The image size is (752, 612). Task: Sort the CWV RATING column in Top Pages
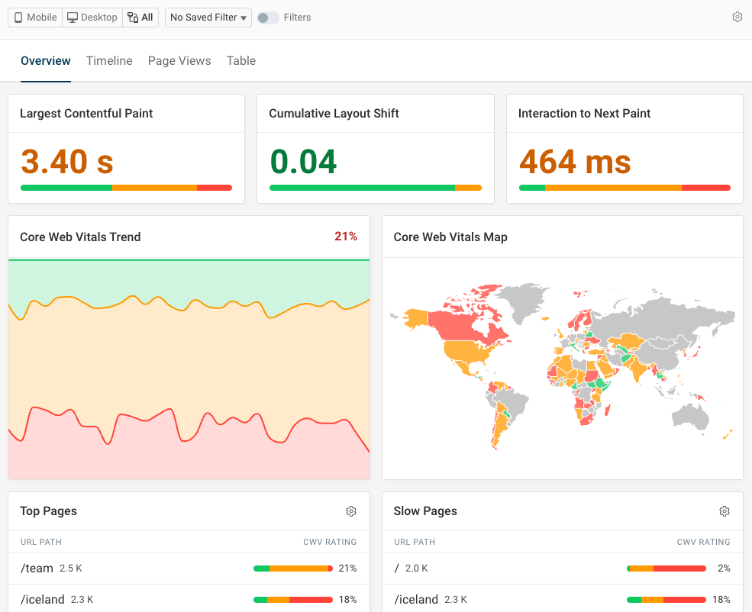point(330,542)
